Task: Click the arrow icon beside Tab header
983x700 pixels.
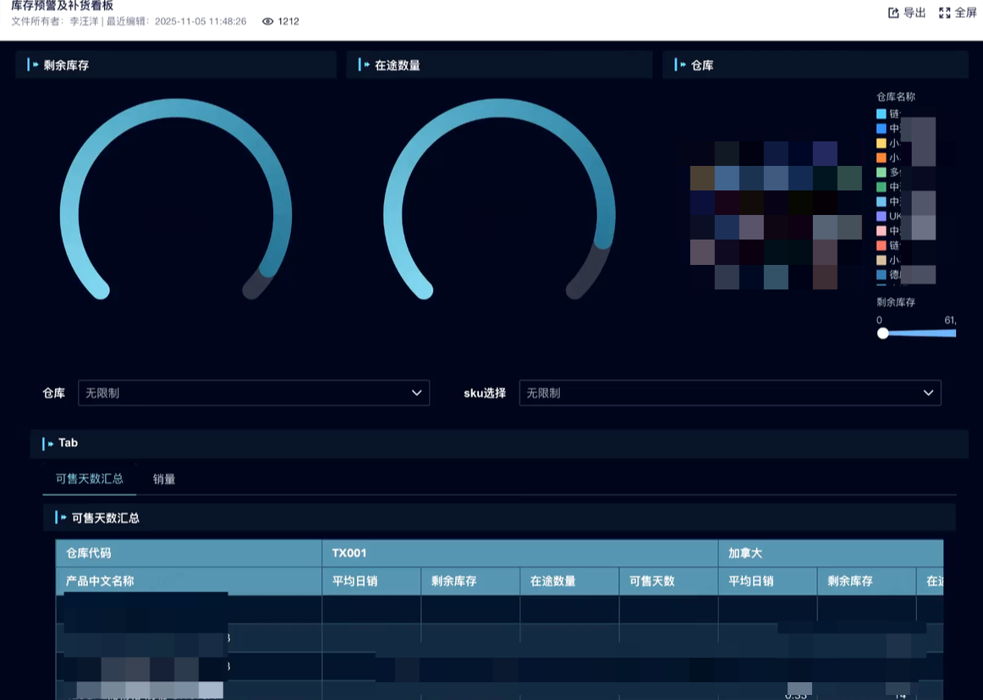Action: (x=50, y=444)
